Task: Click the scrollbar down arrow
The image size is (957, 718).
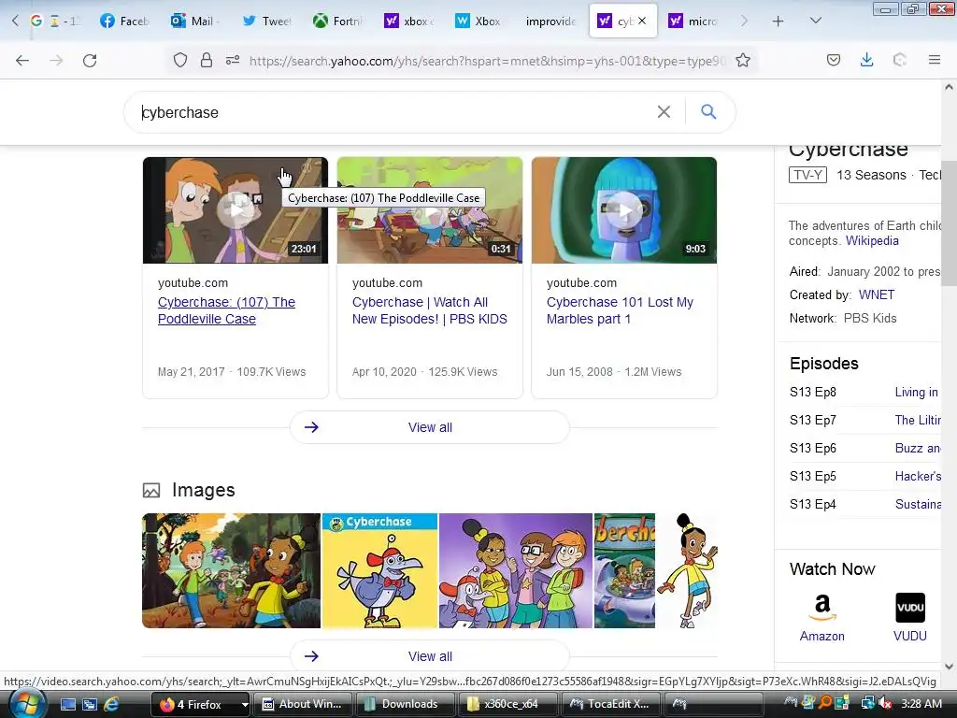Action: coord(949,666)
